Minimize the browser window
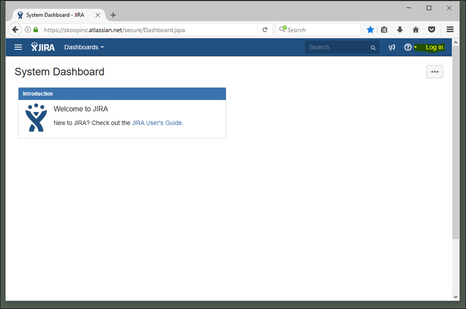 [409, 8]
